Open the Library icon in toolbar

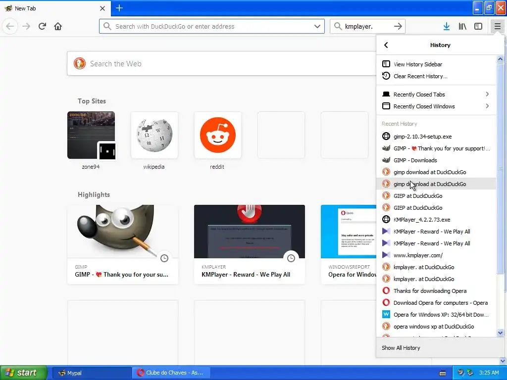click(x=462, y=26)
